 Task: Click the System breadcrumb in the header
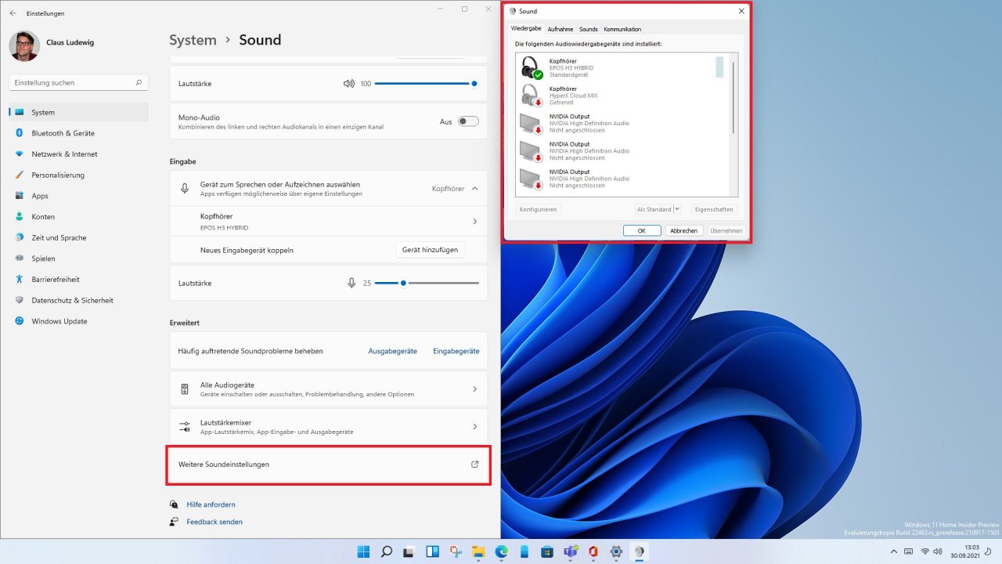click(x=193, y=40)
